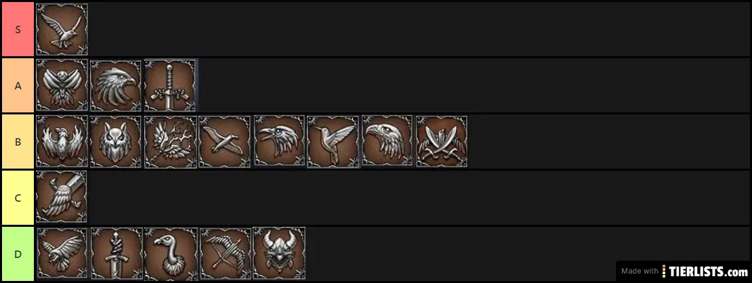Click the flying eagle icon in S tier
Screen dimensions: 752x283
62,29
